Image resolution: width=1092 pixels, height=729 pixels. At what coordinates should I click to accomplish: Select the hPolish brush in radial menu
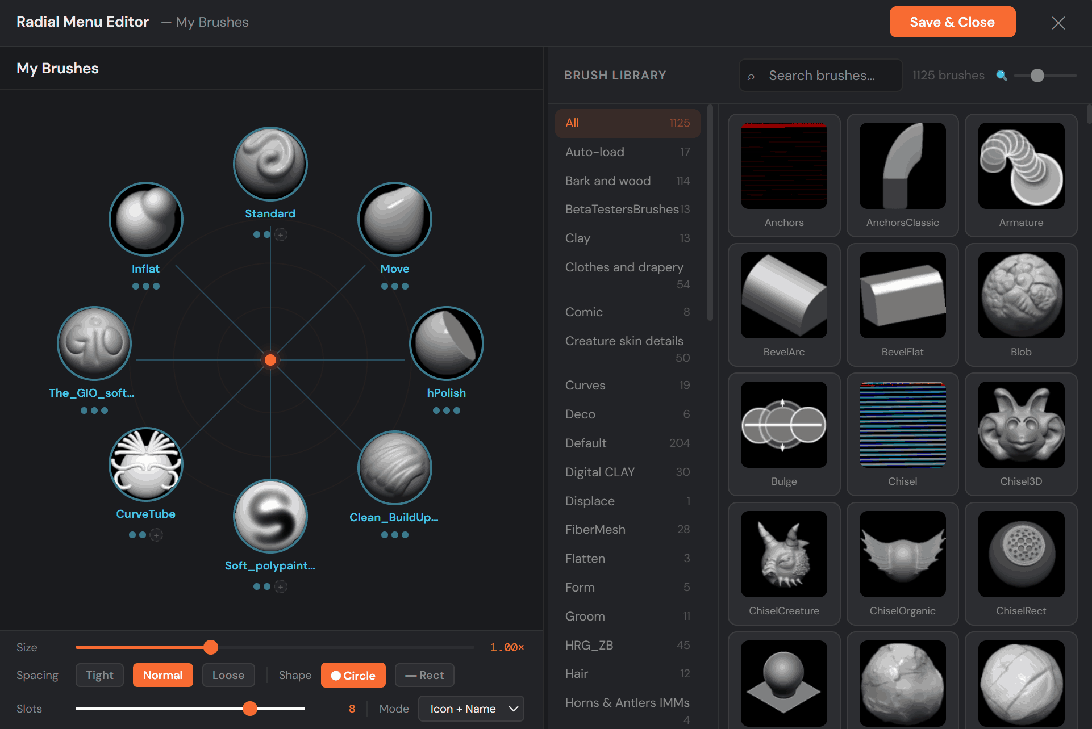click(446, 343)
